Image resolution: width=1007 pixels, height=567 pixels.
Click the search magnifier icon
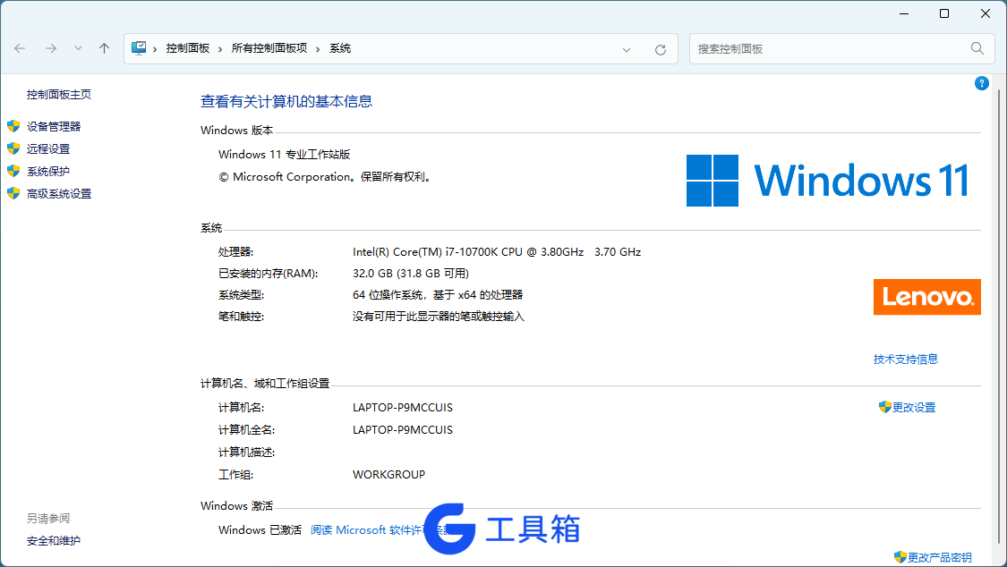(x=977, y=49)
